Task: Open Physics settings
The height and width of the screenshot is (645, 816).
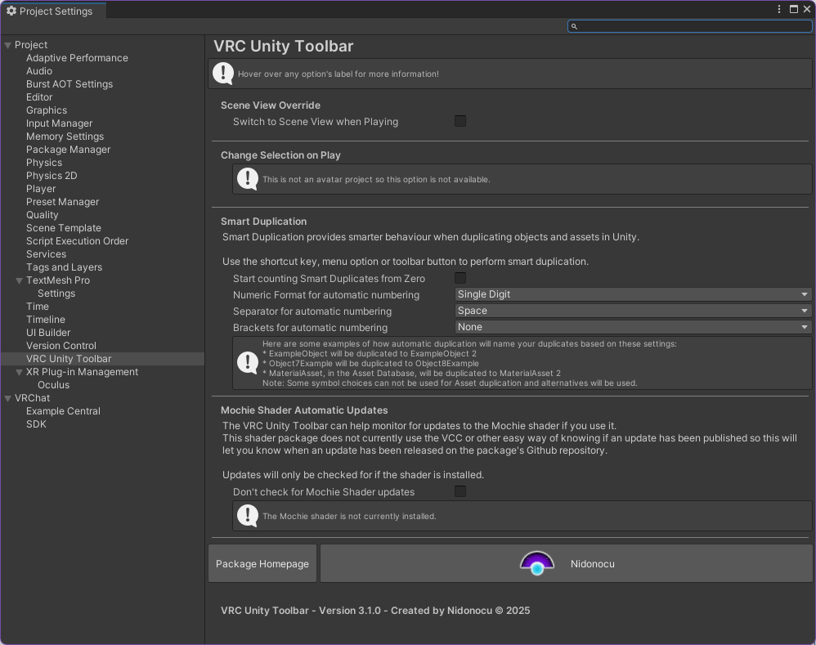Action: pyautogui.click(x=44, y=163)
